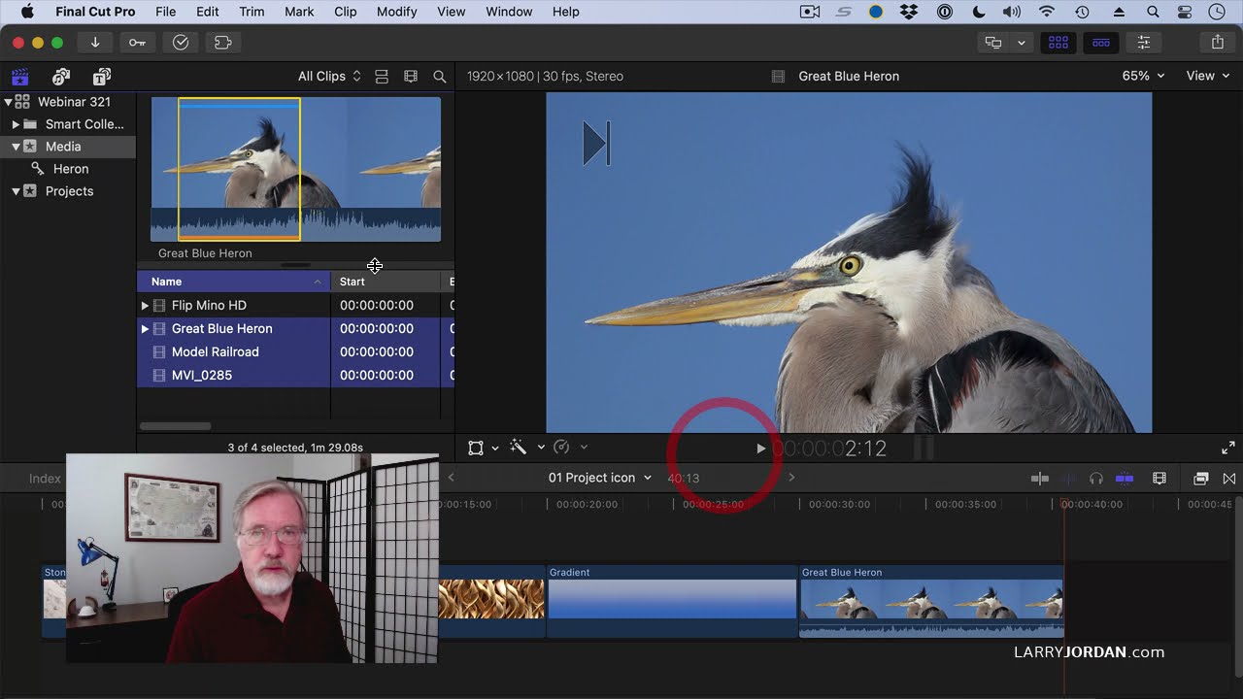
Task: Click the viewer Play button
Action: 760,449
